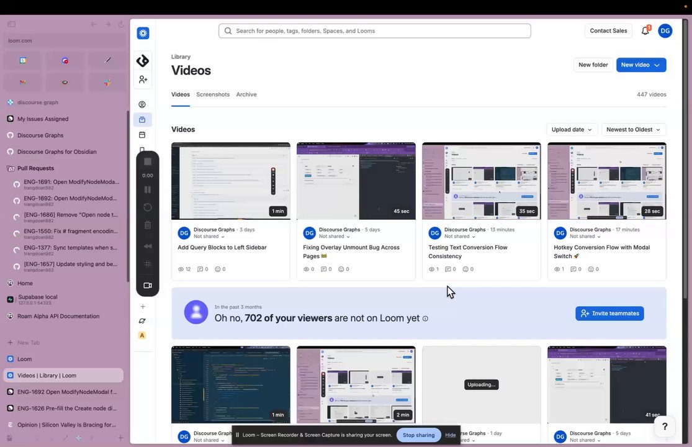The height and width of the screenshot is (447, 692).
Task: Open the DG profile avatar menu
Action: 665,31
